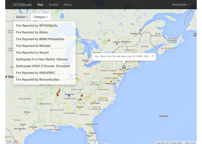Screen dimensions: 202x144
Task: Click the yellow marker in eastern Tennessee
Action: point(85,97)
